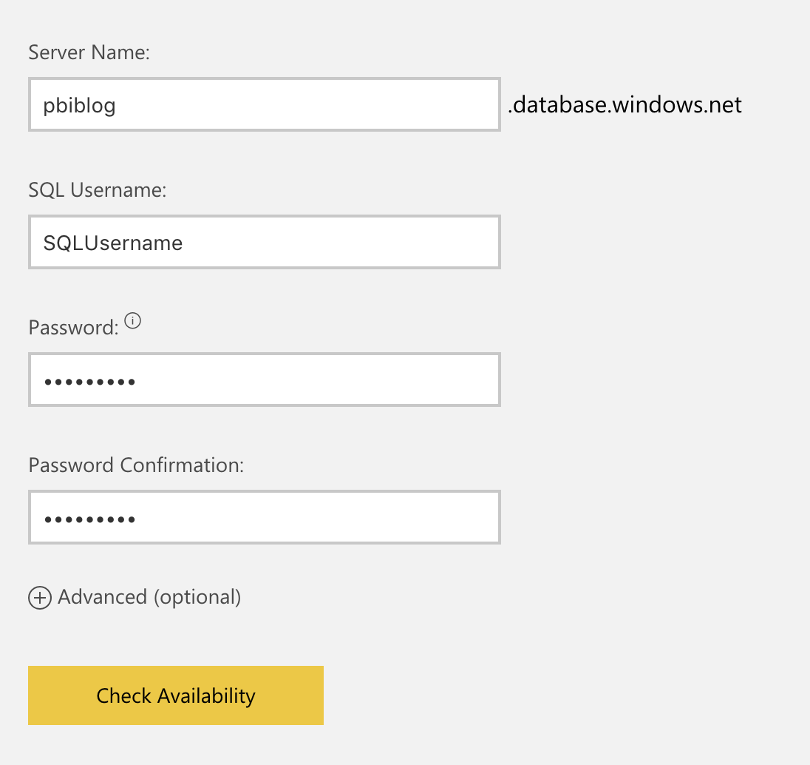Viewport: 810px width, 765px height.
Task: Click the .database.windows.net suffix text
Action: coord(624,105)
